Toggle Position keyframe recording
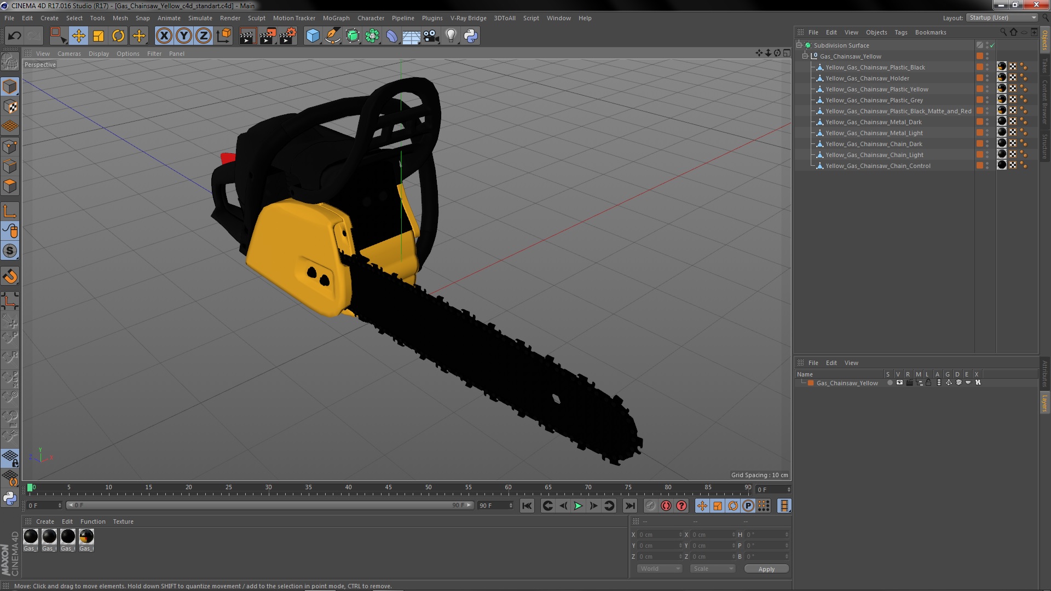Screen dimensions: 1051x591 click(x=702, y=506)
